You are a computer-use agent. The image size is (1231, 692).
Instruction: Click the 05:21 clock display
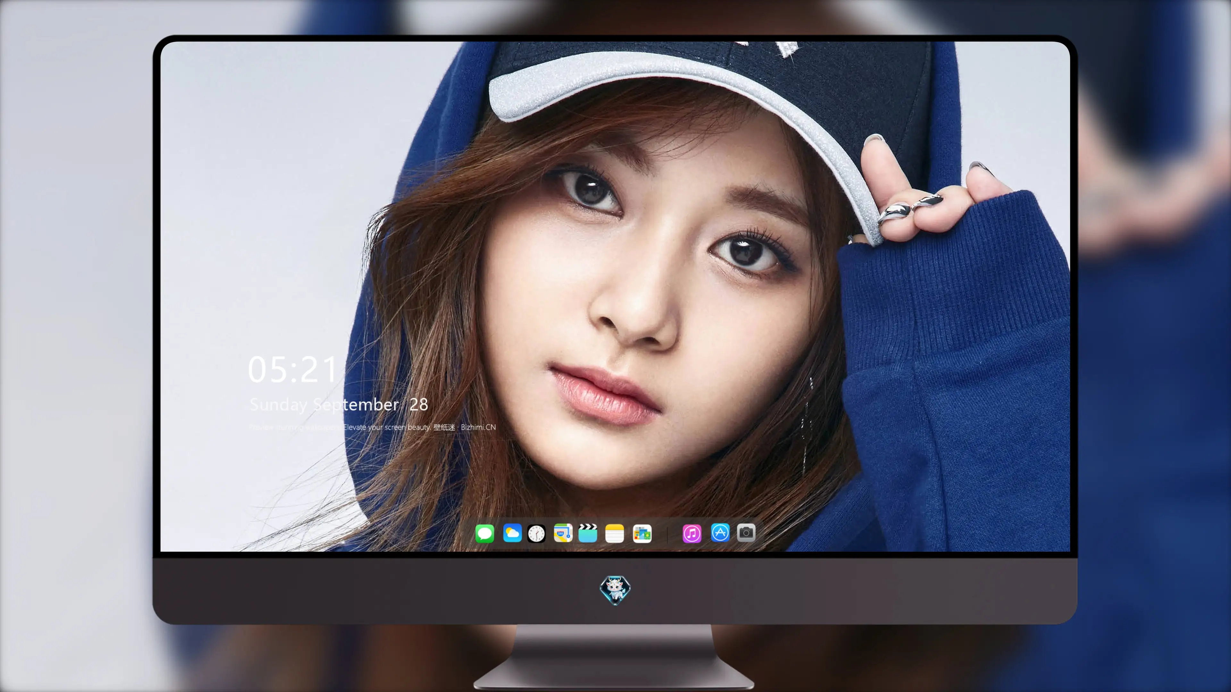(x=292, y=370)
